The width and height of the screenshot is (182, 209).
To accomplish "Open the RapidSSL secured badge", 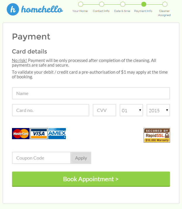I will click(x=157, y=135).
